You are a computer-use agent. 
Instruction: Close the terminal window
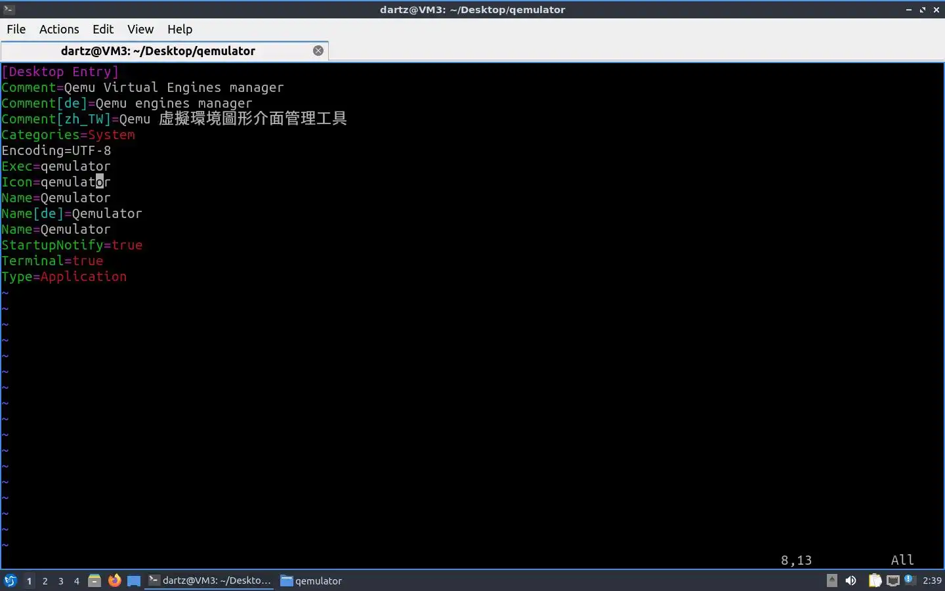(936, 10)
